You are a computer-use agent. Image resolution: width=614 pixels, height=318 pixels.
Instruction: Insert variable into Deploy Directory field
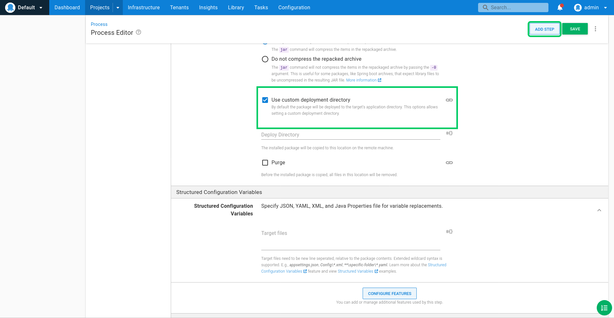(x=449, y=133)
